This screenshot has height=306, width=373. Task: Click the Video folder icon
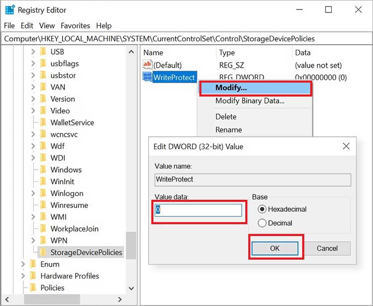pos(43,110)
